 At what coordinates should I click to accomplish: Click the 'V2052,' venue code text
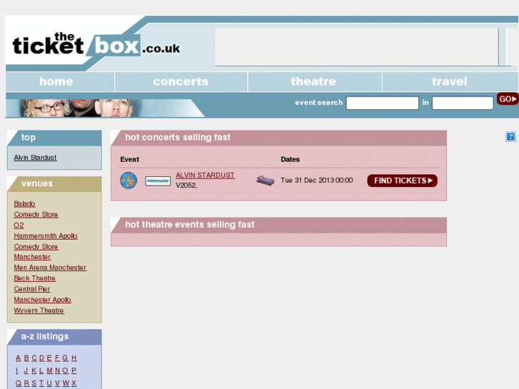click(x=186, y=186)
